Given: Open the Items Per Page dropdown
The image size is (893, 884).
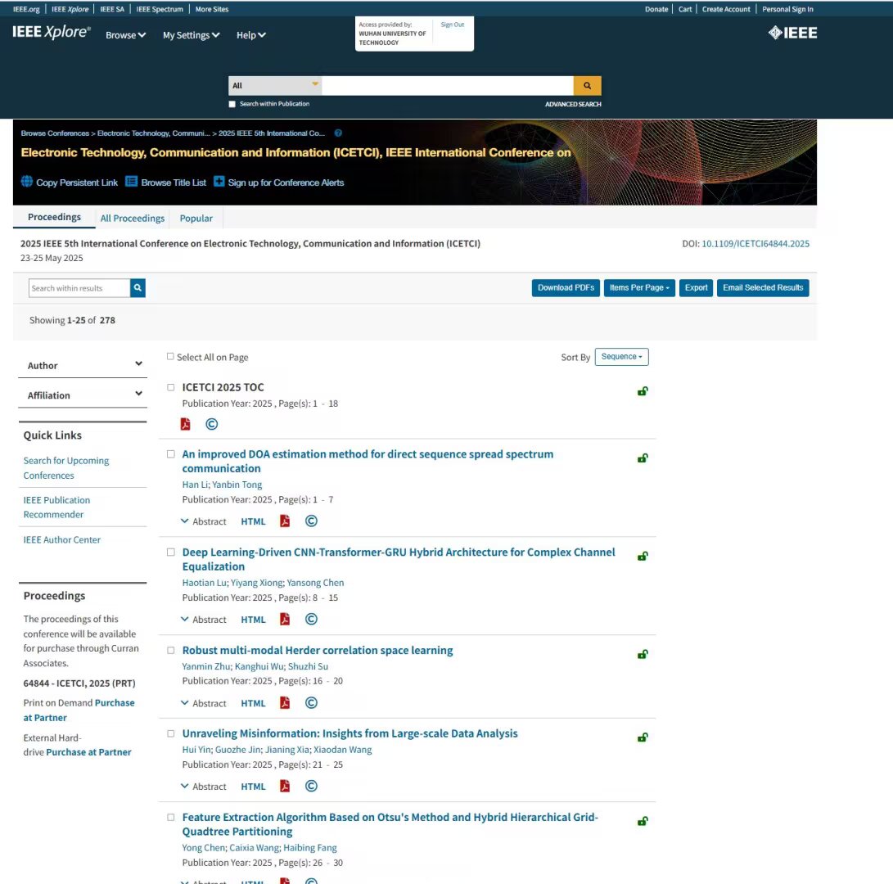Looking at the screenshot, I should tap(639, 288).
